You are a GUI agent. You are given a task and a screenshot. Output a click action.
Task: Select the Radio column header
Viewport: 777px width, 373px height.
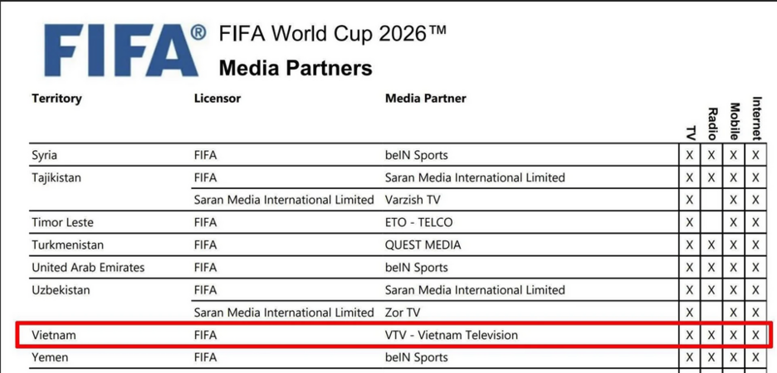tap(711, 123)
